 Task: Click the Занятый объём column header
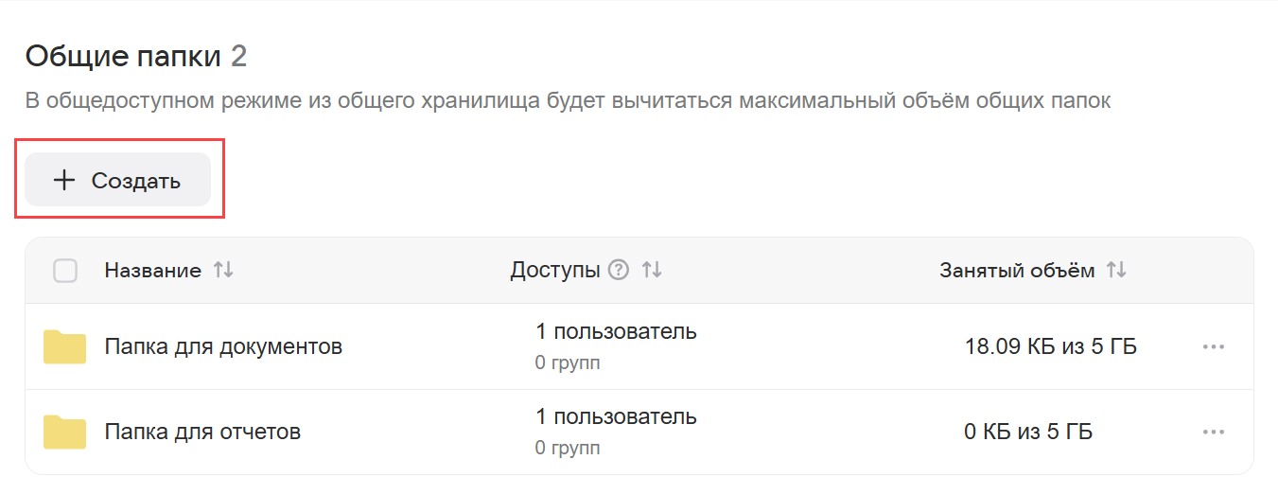point(1017,271)
